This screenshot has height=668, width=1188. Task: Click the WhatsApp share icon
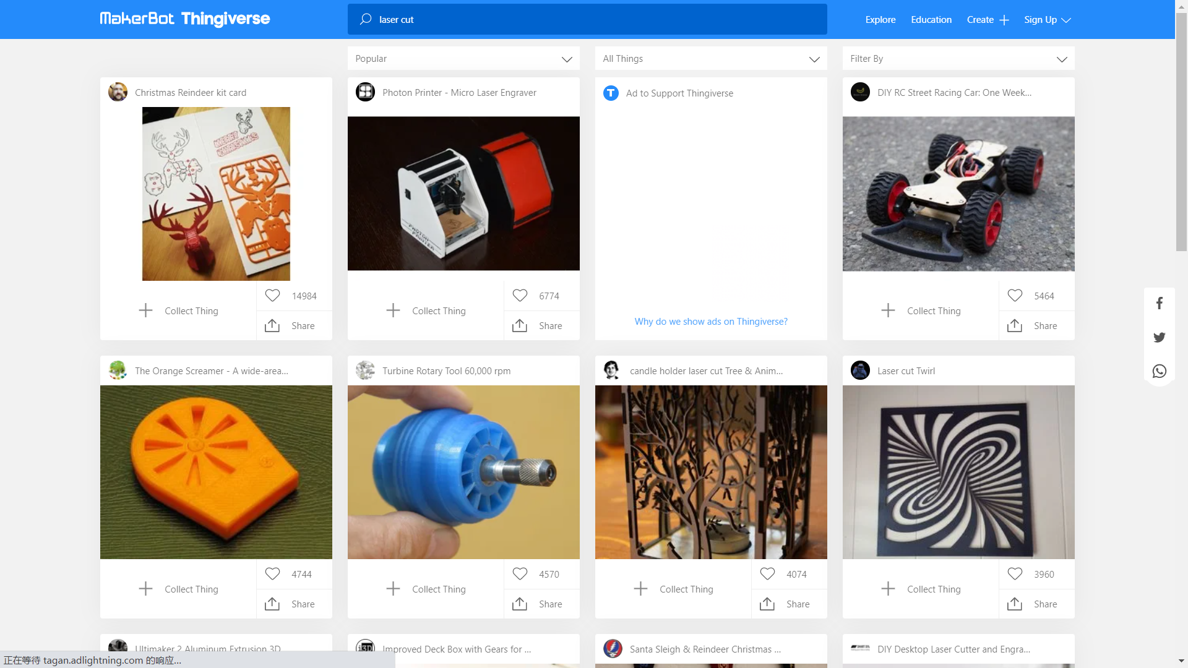1160,371
